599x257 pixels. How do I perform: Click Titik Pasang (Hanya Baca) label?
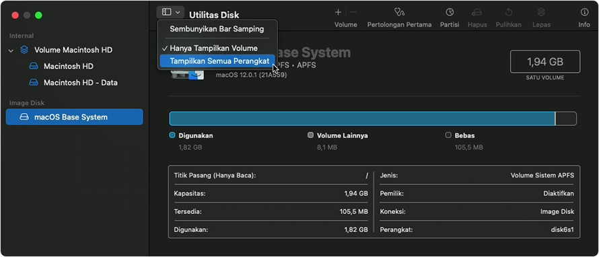(215, 176)
